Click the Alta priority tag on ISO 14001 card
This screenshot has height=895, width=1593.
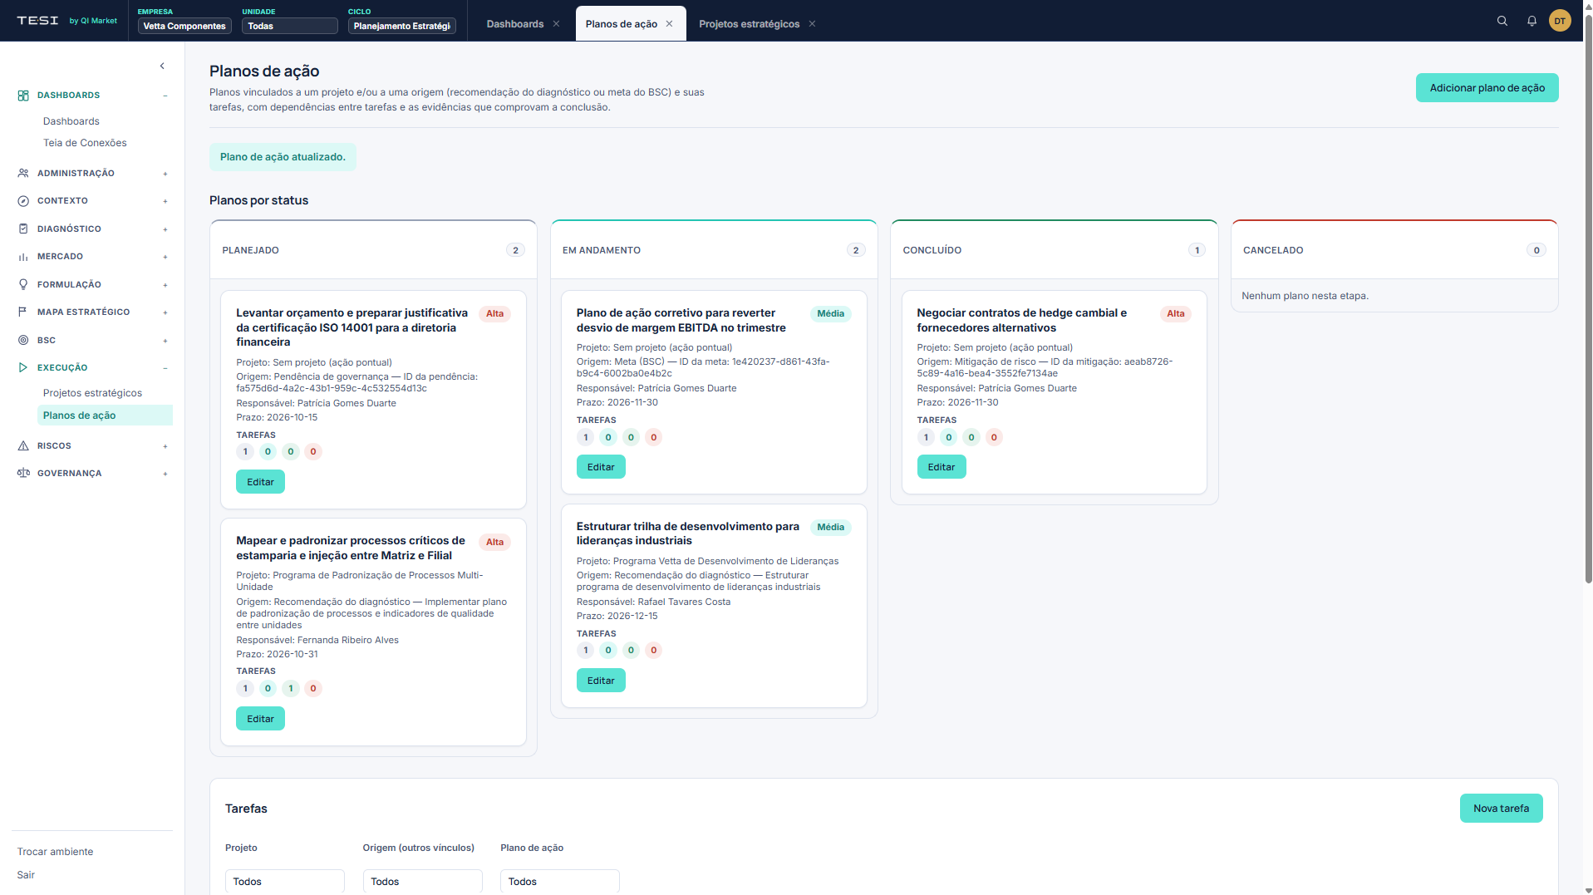[x=494, y=314]
